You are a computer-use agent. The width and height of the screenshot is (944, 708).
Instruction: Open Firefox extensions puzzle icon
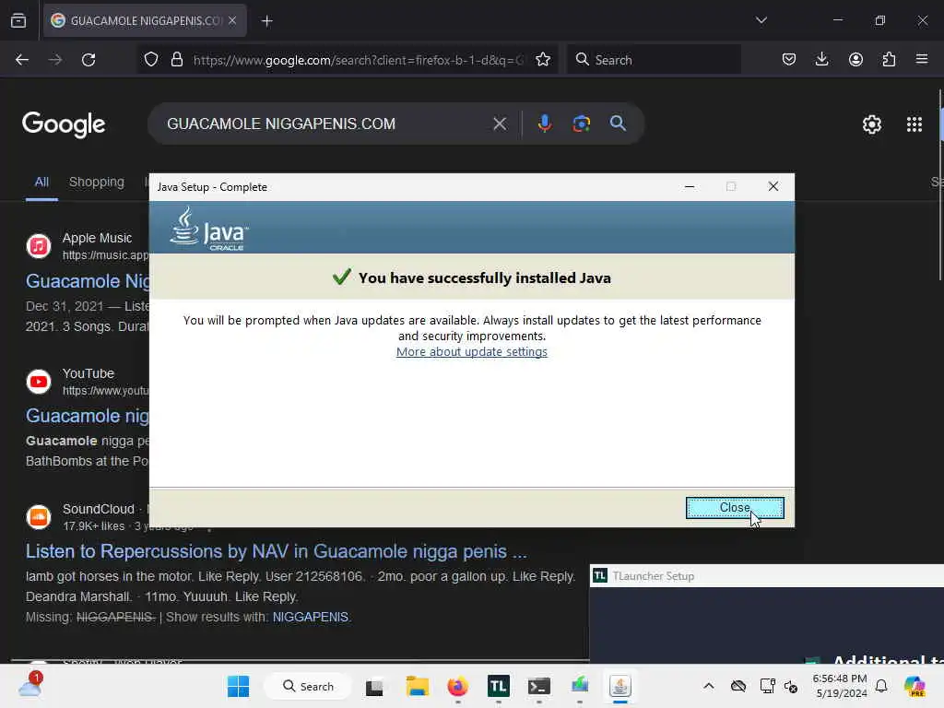(889, 60)
